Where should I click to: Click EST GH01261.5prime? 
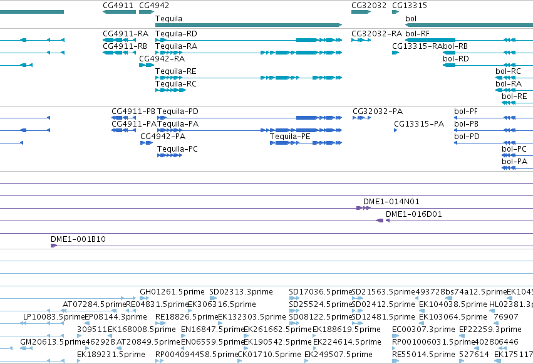coord(172,292)
